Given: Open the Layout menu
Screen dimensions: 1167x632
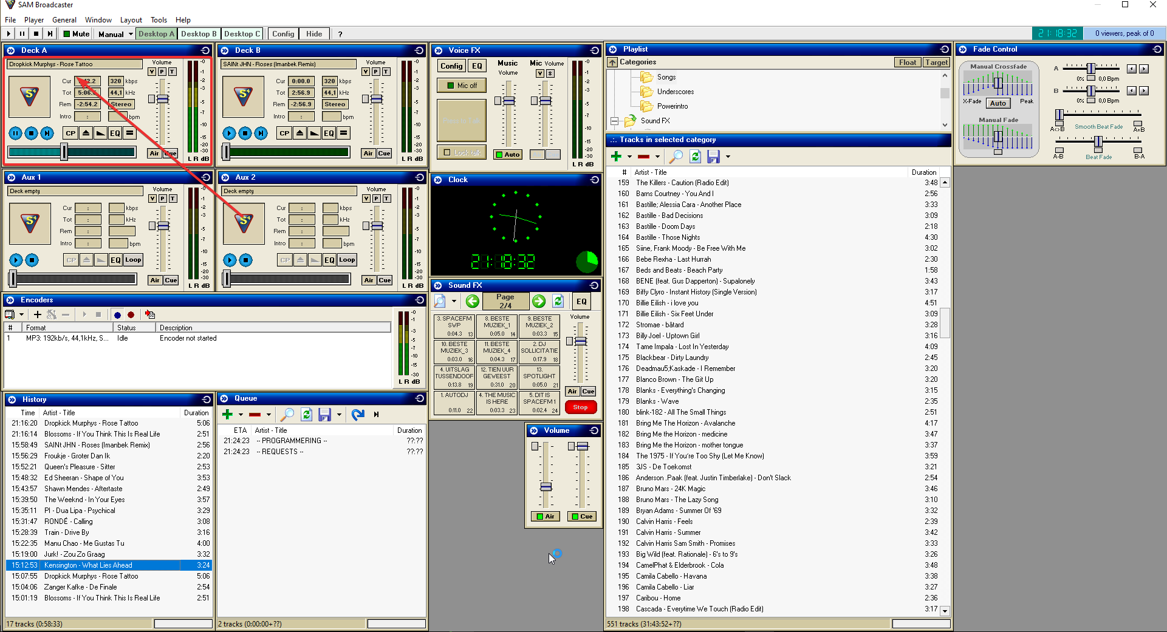Looking at the screenshot, I should coord(131,20).
